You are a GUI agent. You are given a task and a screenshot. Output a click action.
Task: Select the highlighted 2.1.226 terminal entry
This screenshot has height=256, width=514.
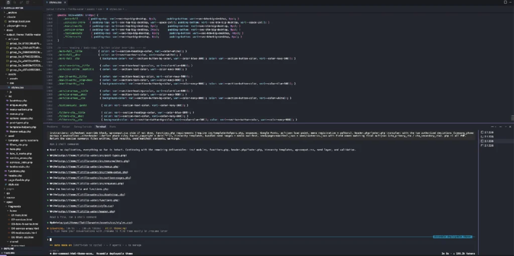[x=496, y=141]
